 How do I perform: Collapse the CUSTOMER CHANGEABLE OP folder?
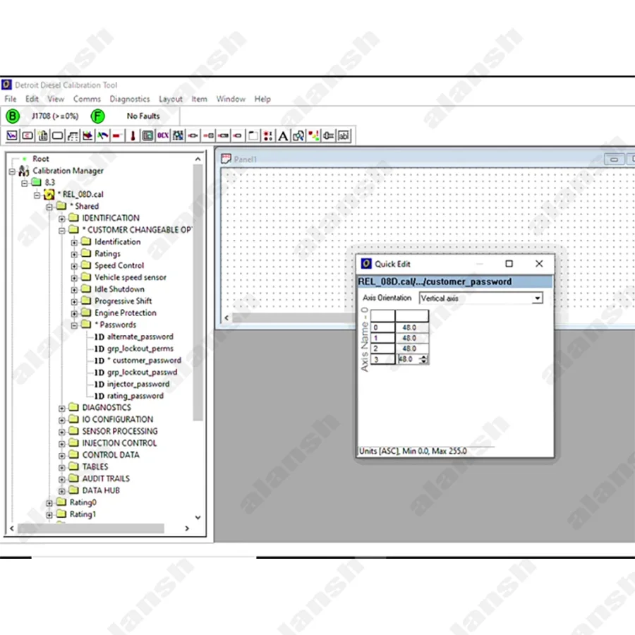pos(61,231)
